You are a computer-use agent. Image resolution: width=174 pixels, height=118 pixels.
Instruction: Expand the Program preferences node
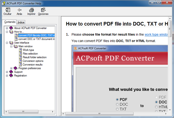(11, 68)
